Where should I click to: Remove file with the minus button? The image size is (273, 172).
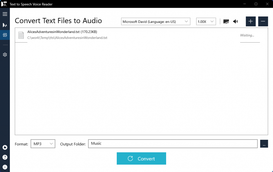[263, 21]
